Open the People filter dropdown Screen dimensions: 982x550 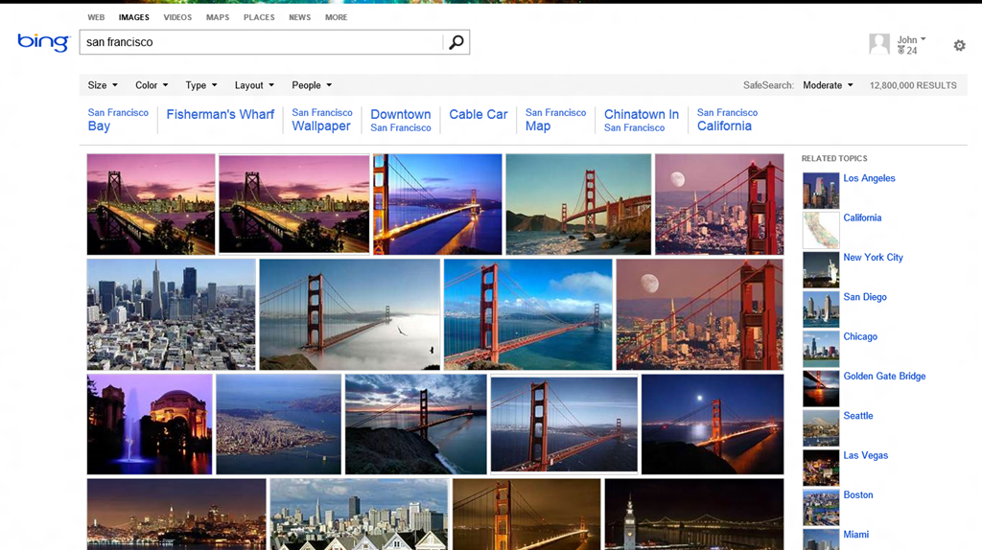point(312,85)
